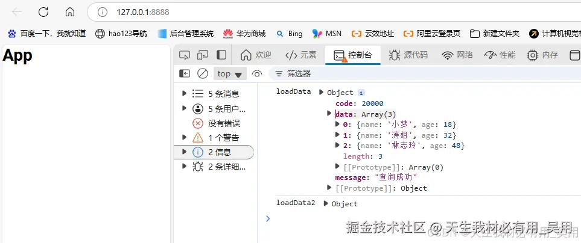Image resolution: width=581 pixels, height=243 pixels.
Task: Open the 源代码 tab
Action: pyautogui.click(x=408, y=55)
